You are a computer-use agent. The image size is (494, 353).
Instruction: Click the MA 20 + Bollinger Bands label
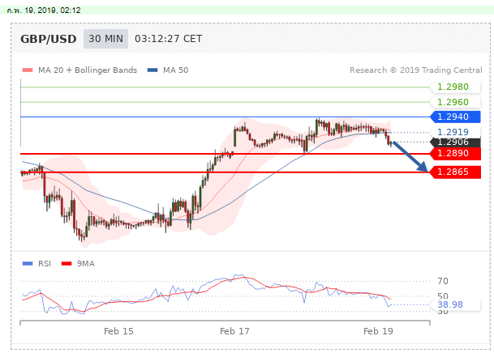point(88,70)
